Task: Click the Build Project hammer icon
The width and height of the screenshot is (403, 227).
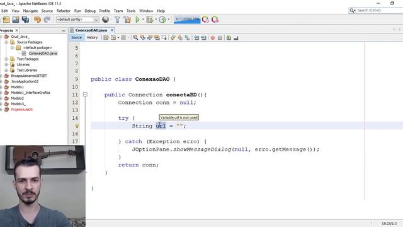Action: point(117,20)
